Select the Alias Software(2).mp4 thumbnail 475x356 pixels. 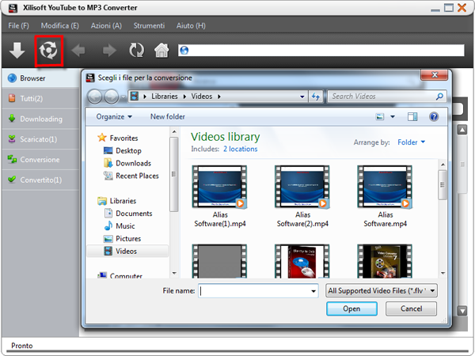[302, 187]
